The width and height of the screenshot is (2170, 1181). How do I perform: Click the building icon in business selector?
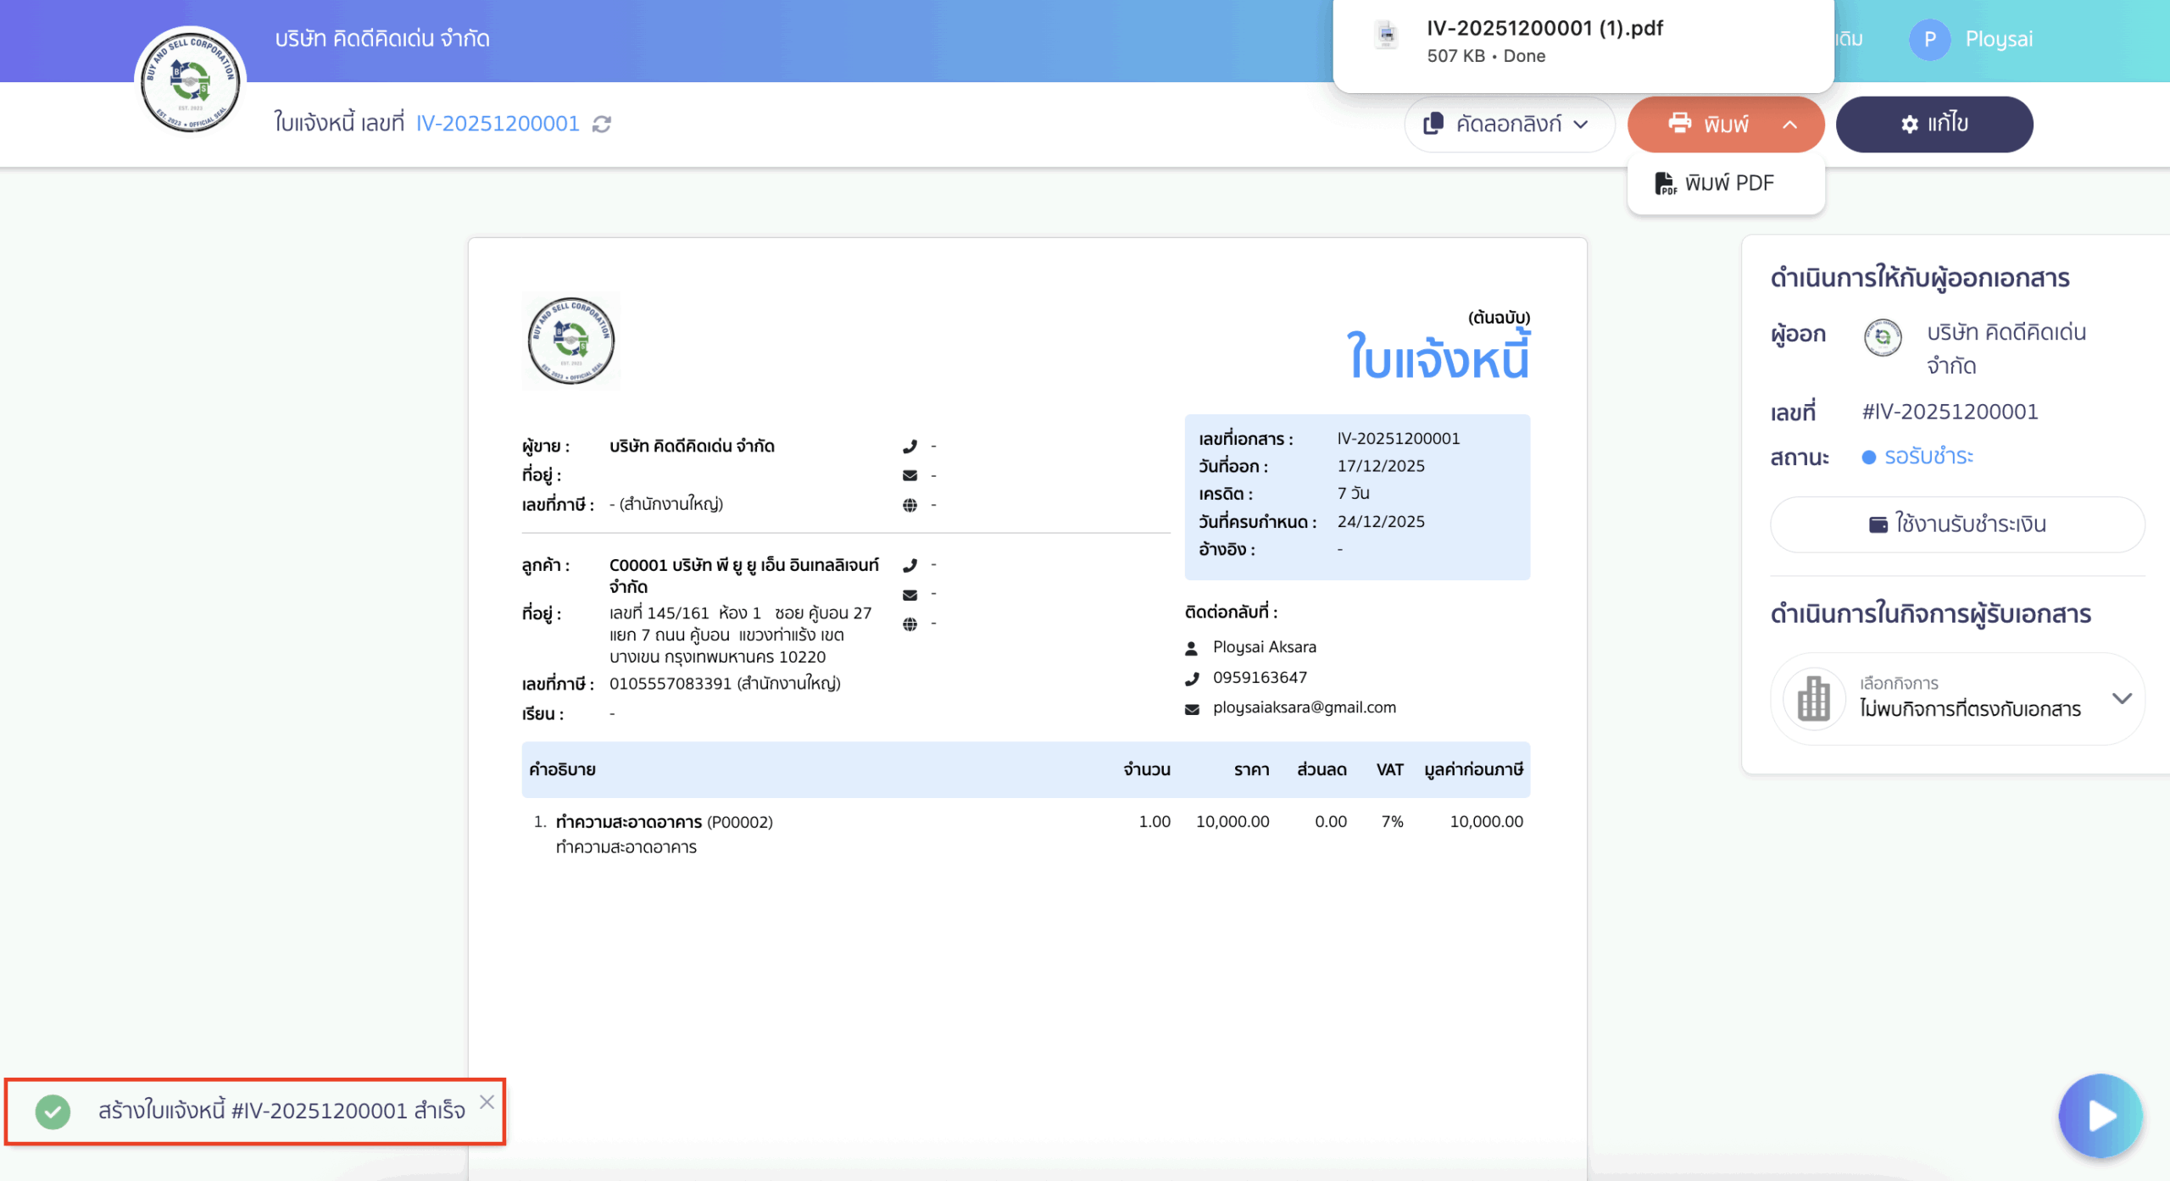1814,698
